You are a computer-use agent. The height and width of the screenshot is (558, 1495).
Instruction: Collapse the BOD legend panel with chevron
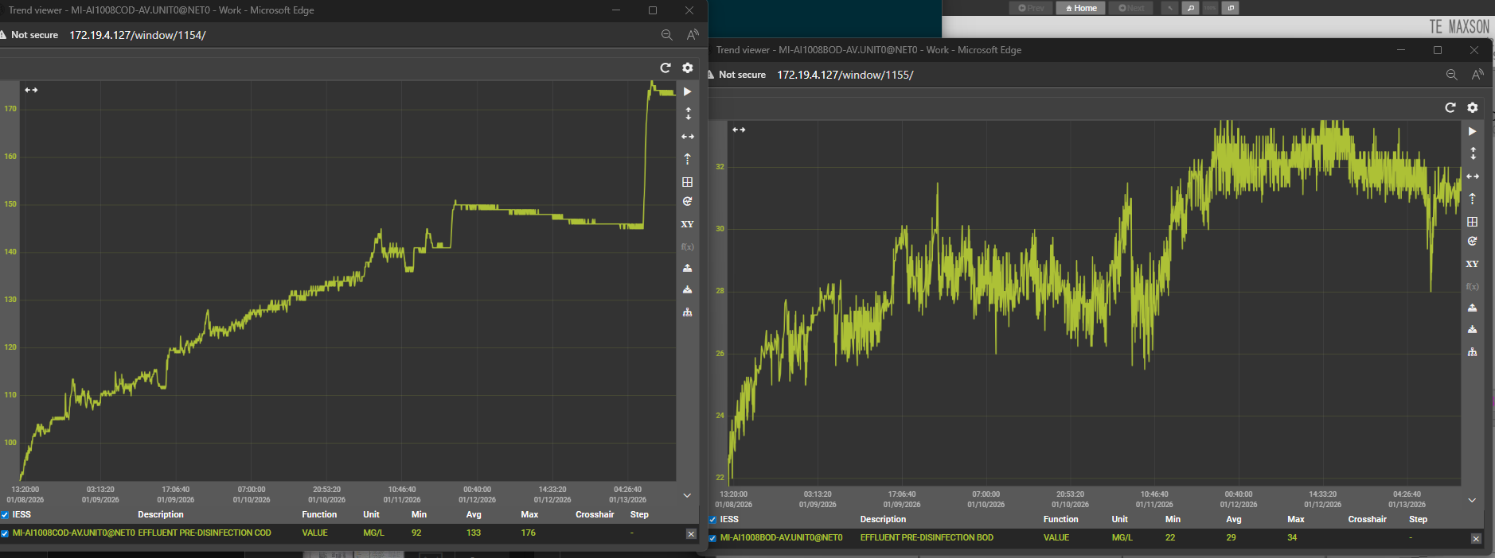pos(1472,500)
